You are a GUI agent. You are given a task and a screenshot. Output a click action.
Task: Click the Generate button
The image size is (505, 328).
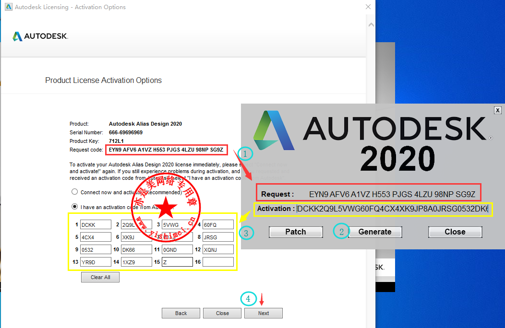(375, 232)
